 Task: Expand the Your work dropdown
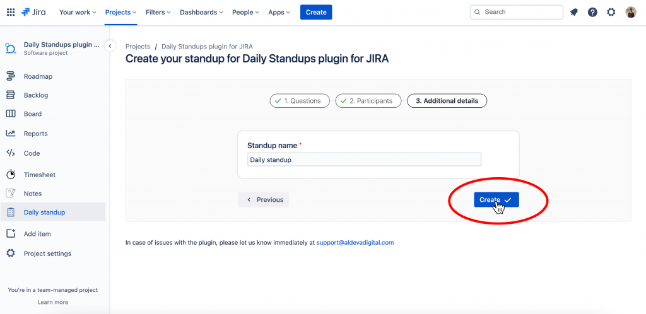tap(78, 13)
